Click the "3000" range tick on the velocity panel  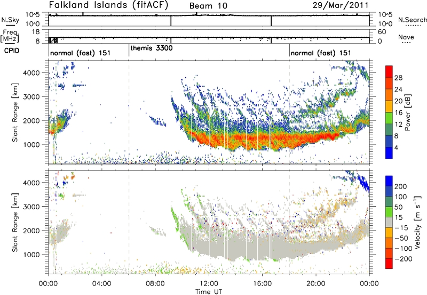(33, 207)
